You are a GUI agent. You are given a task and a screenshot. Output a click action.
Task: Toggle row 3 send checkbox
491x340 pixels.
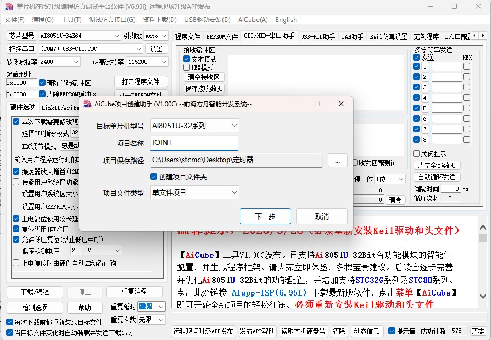(416, 87)
